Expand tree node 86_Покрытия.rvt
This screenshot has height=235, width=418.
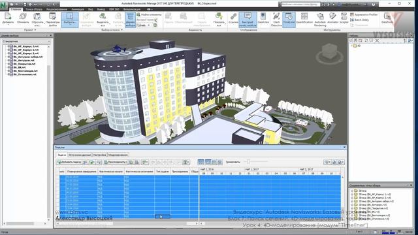pos(8,64)
